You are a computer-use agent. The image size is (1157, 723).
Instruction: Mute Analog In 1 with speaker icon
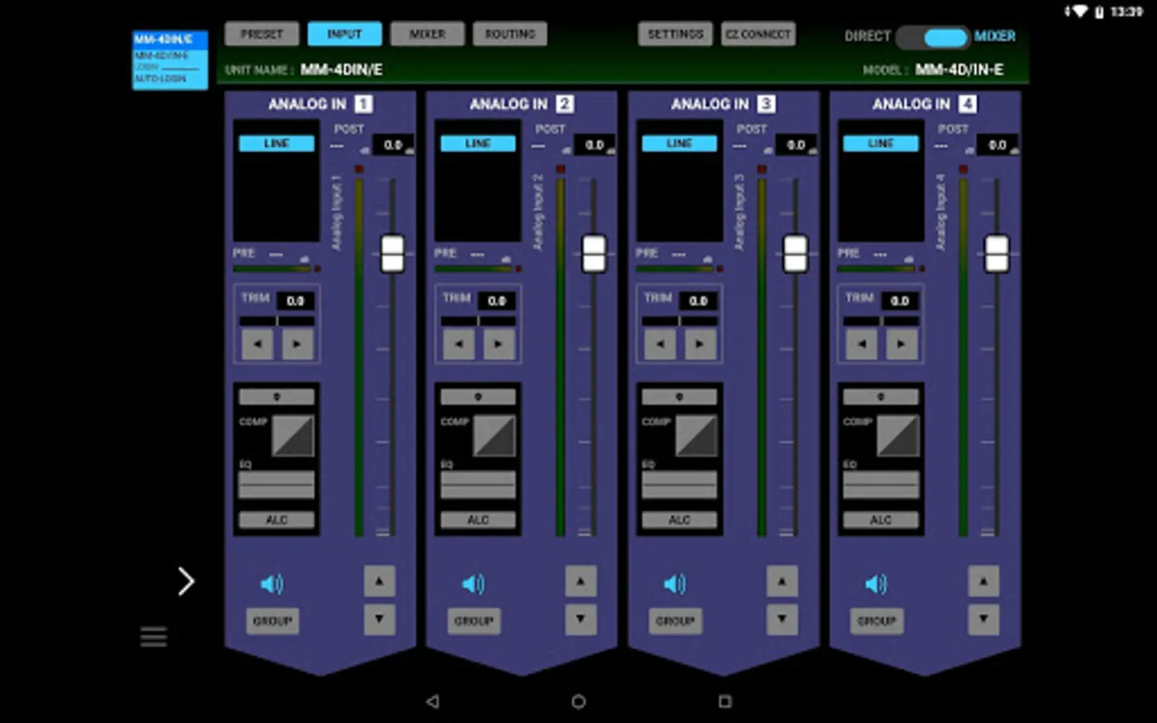272,584
